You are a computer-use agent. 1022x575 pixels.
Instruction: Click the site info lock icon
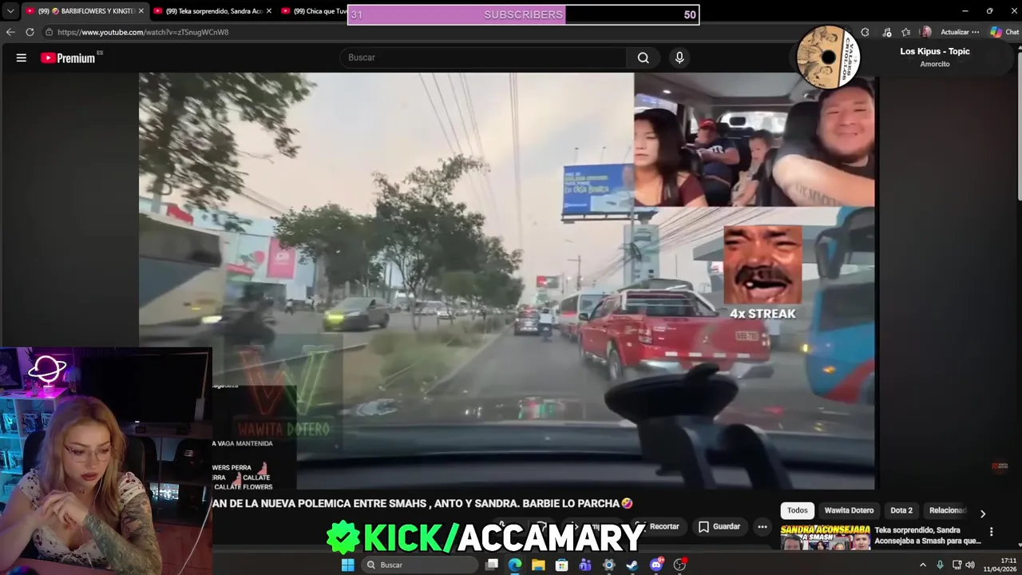[49, 32]
